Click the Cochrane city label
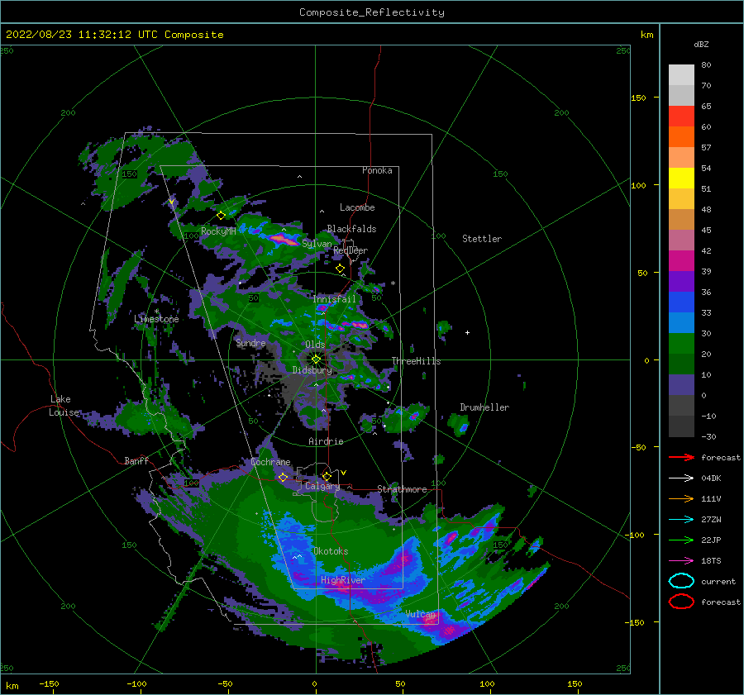The image size is (744, 695). point(270,462)
